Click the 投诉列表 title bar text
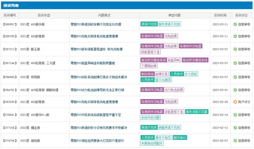 point(11,5)
